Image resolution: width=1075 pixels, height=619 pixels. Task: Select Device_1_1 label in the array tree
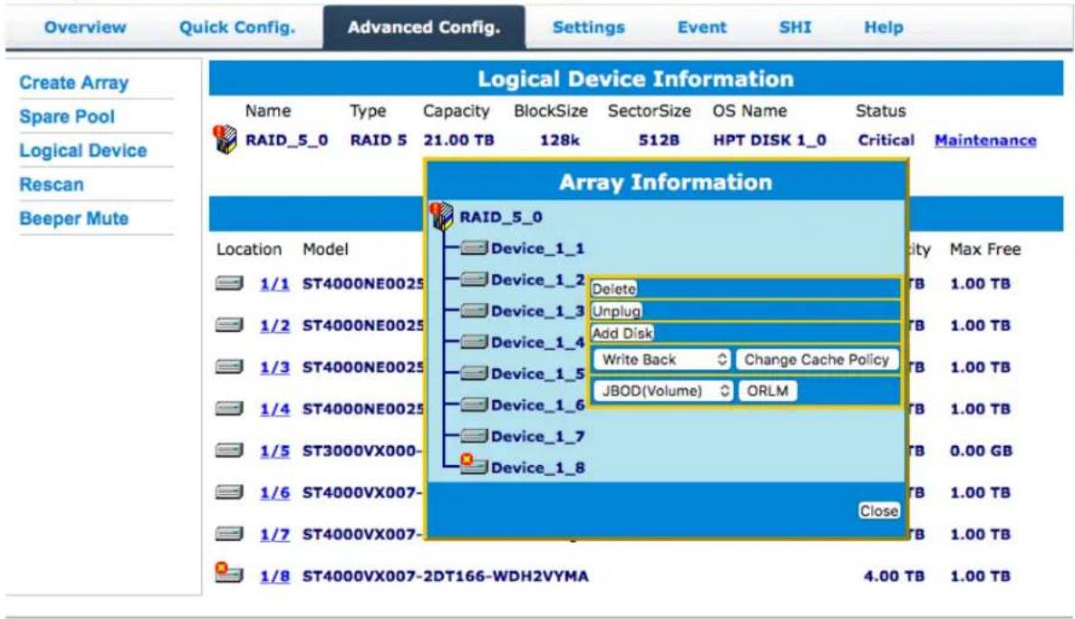pos(538,249)
